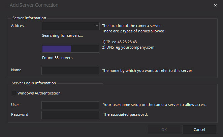Click the Server Login Information heading
223x137 pixels.
tap(34, 83)
